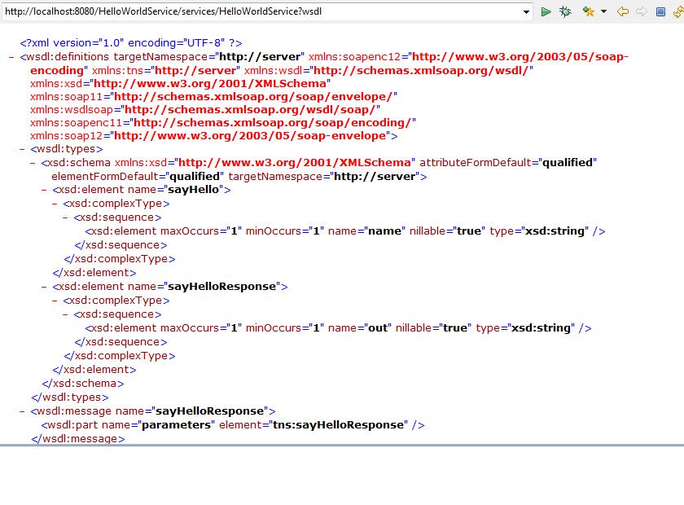Viewport: 684px width, 505px height.
Task: Click inside the address bar URL field
Action: (244, 11)
